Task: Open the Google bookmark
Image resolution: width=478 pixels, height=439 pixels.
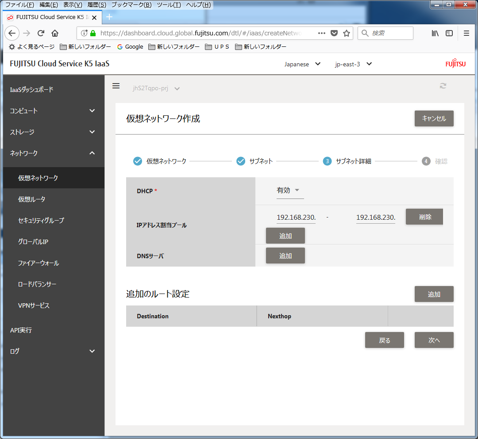Action: tap(130, 46)
